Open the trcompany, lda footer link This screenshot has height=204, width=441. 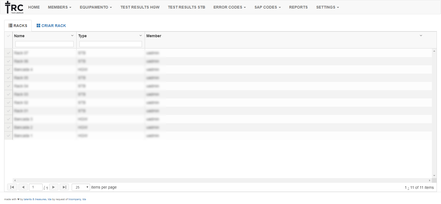[x=77, y=199]
